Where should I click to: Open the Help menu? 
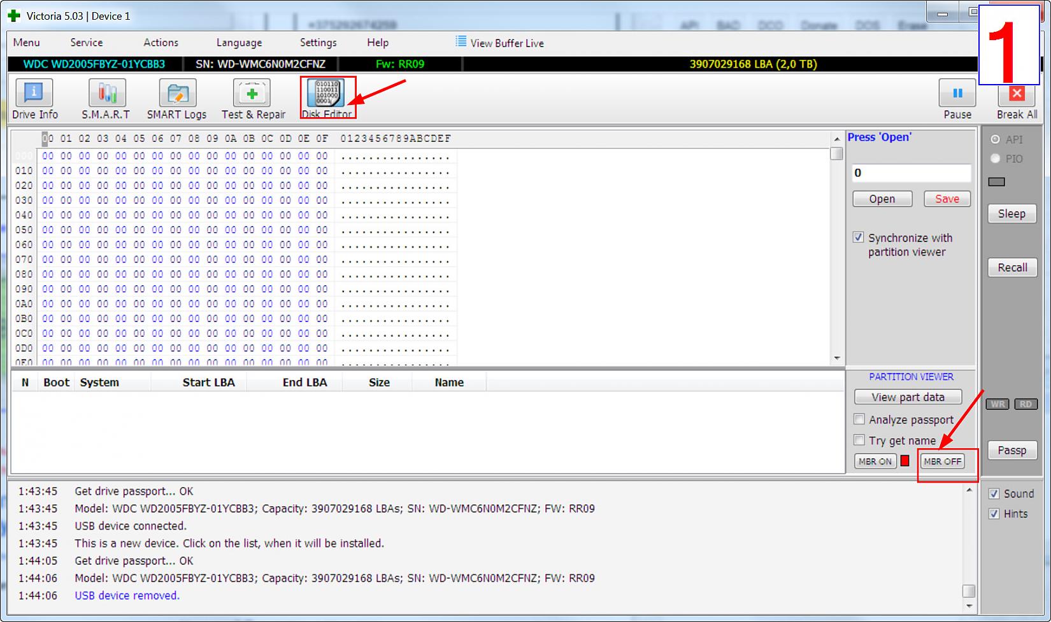pyautogui.click(x=378, y=43)
